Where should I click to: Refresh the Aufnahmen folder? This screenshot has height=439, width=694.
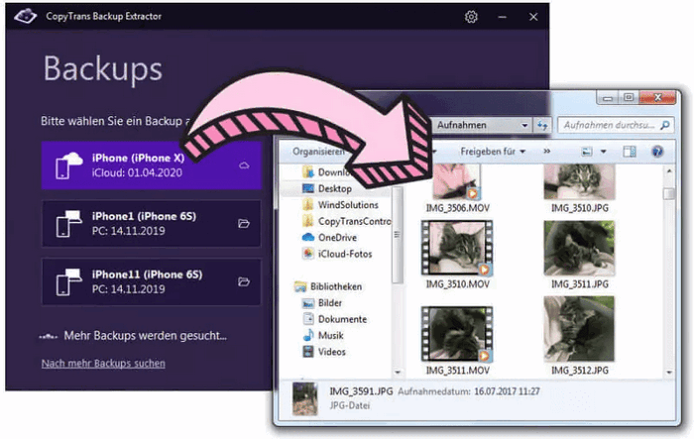point(542,126)
